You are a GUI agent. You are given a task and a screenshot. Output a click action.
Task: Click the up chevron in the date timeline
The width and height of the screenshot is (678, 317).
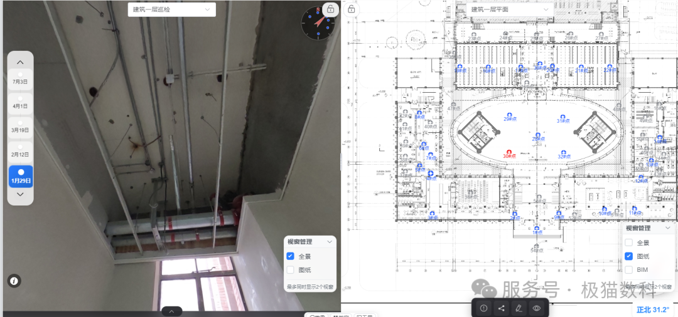tap(20, 62)
